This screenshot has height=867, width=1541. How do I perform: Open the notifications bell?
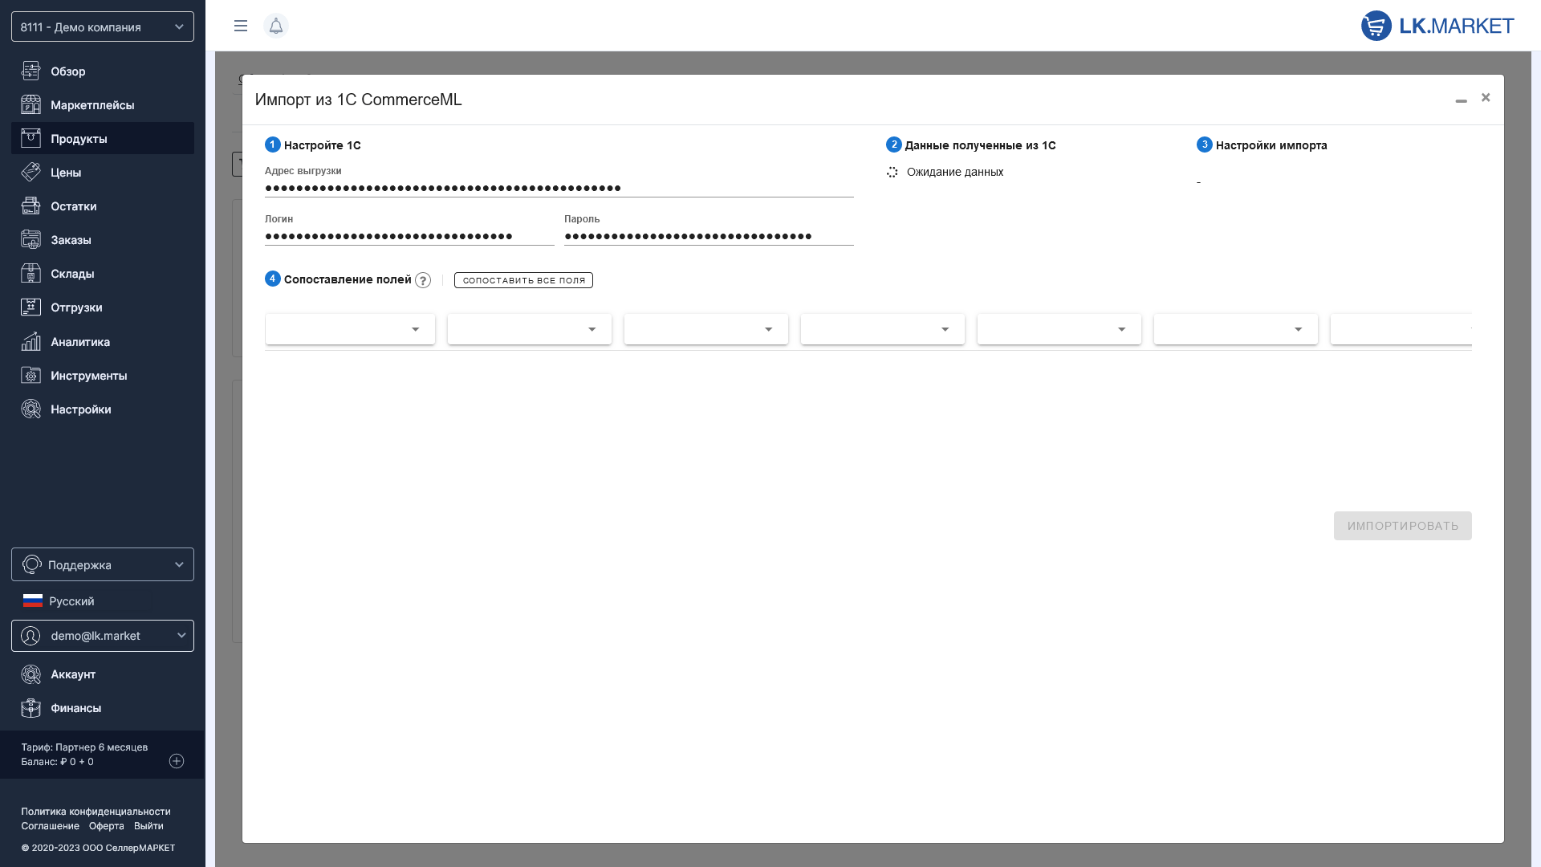tap(276, 26)
